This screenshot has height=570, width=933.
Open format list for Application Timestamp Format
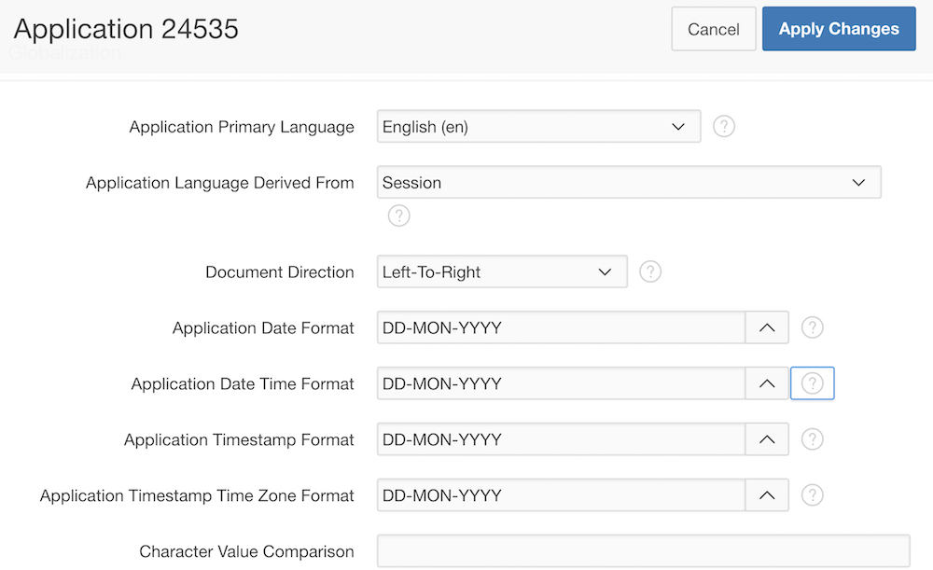(x=767, y=439)
